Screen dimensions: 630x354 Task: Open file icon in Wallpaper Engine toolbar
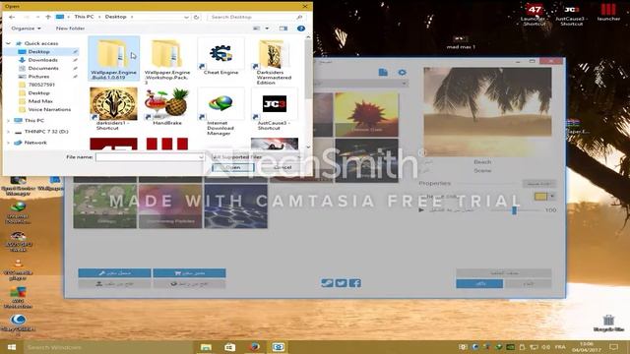[383, 72]
